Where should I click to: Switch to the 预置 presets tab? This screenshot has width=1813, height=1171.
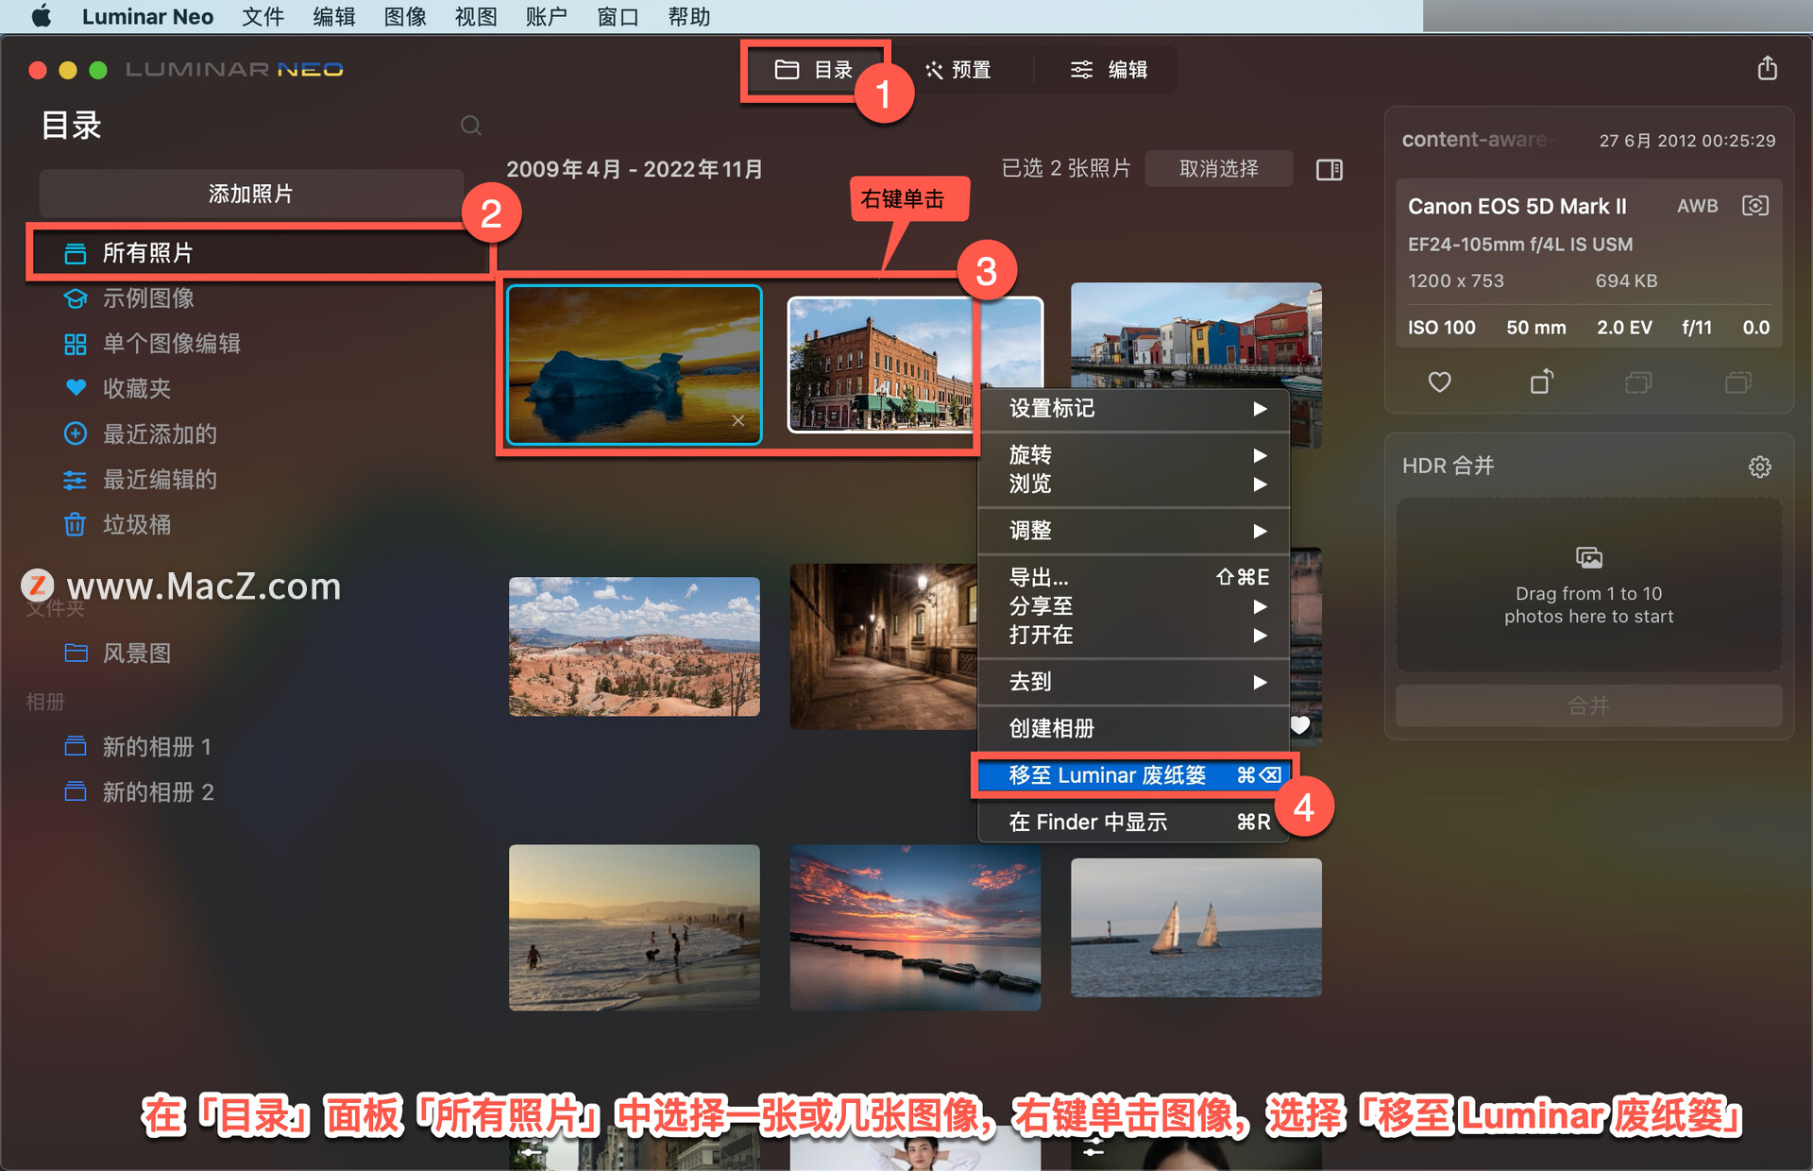[x=959, y=70]
